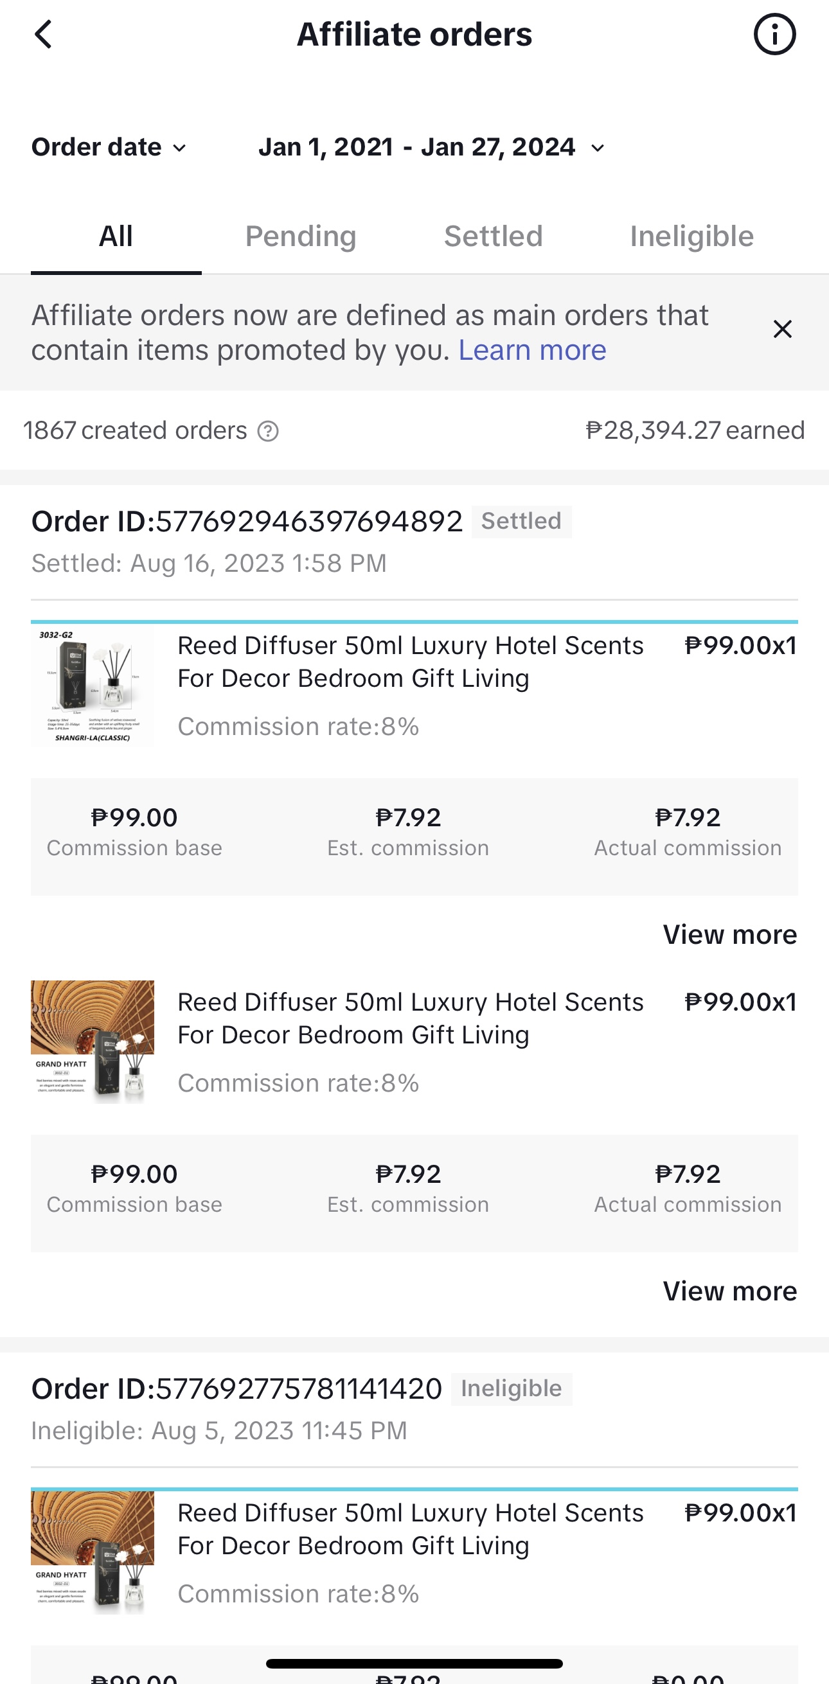Tap the Shangri-La Classic diffuser thumbnail
This screenshot has width=829, height=1684.
93,686
